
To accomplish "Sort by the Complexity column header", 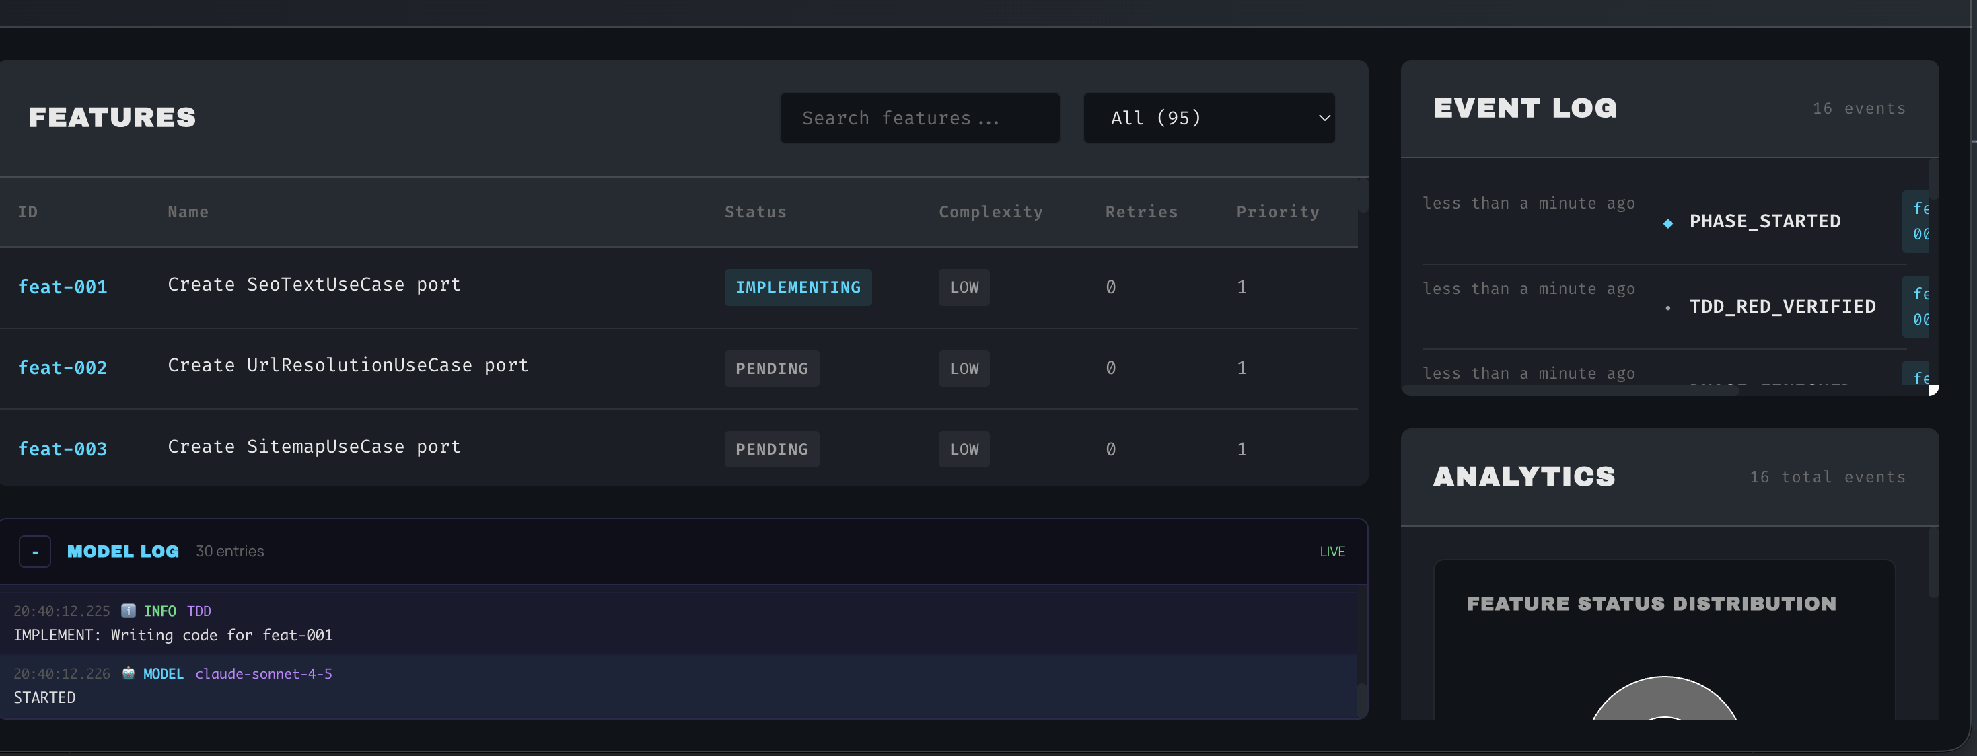I will click(991, 212).
